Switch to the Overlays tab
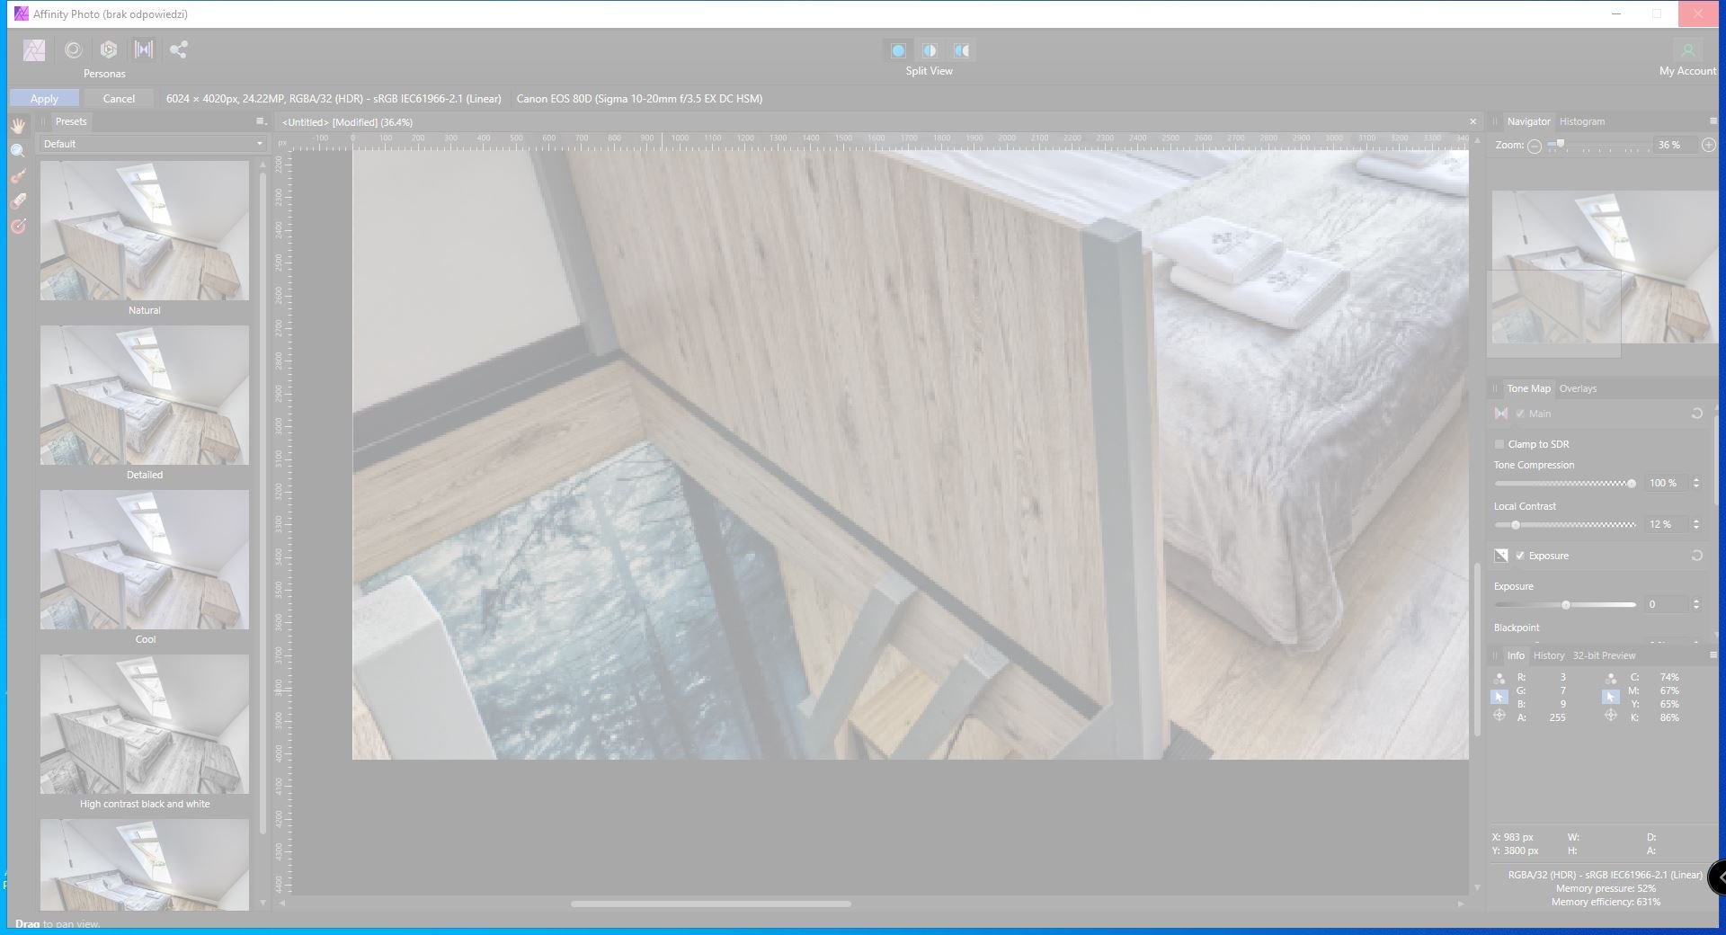Image resolution: width=1726 pixels, height=935 pixels. click(x=1578, y=388)
